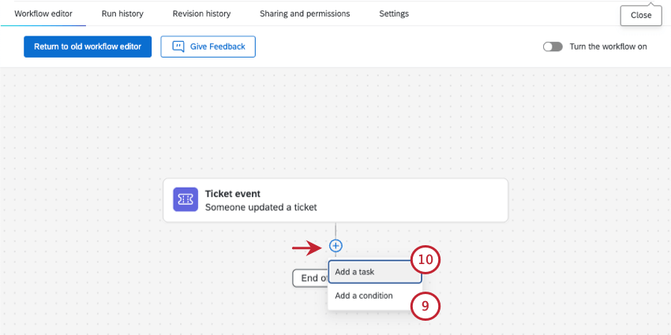Open the Settings tab
This screenshot has height=335, width=671.
click(394, 13)
